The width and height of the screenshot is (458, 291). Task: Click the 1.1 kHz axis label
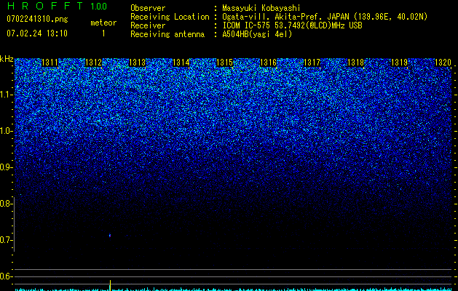pyautogui.click(x=6, y=95)
